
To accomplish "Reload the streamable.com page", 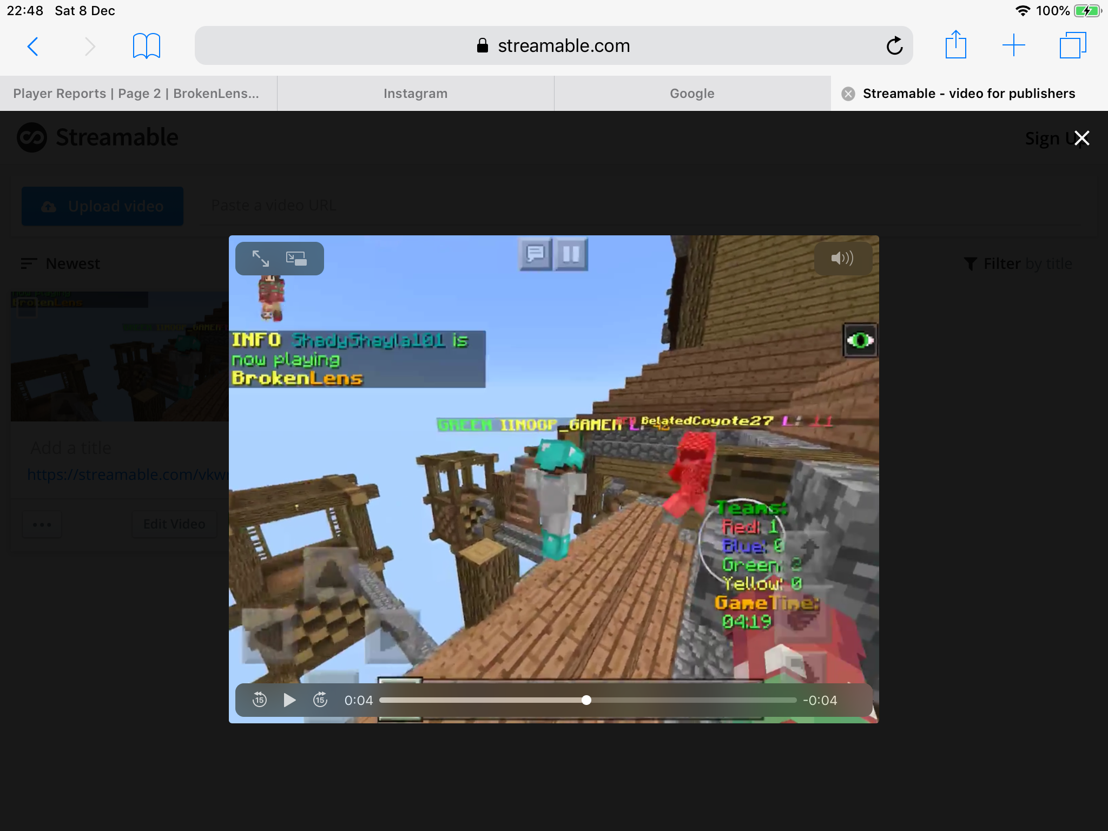I will pyautogui.click(x=894, y=46).
